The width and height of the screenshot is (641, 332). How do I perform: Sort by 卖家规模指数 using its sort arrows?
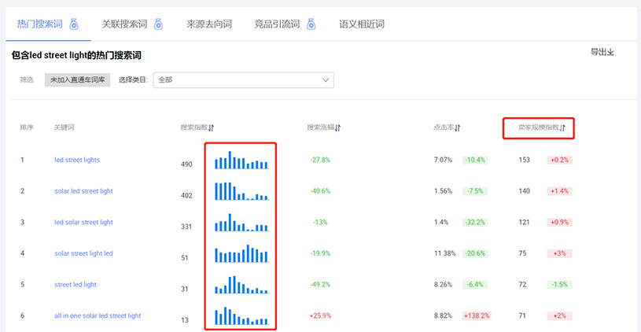562,127
